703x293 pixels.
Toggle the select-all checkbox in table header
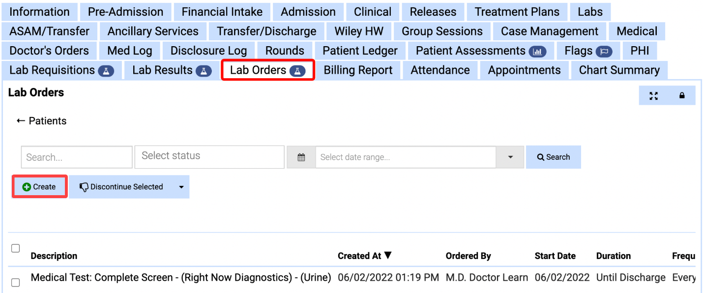pyautogui.click(x=16, y=248)
